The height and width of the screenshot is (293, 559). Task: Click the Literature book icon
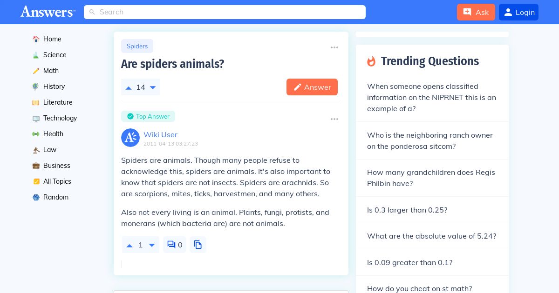pyautogui.click(x=36, y=102)
